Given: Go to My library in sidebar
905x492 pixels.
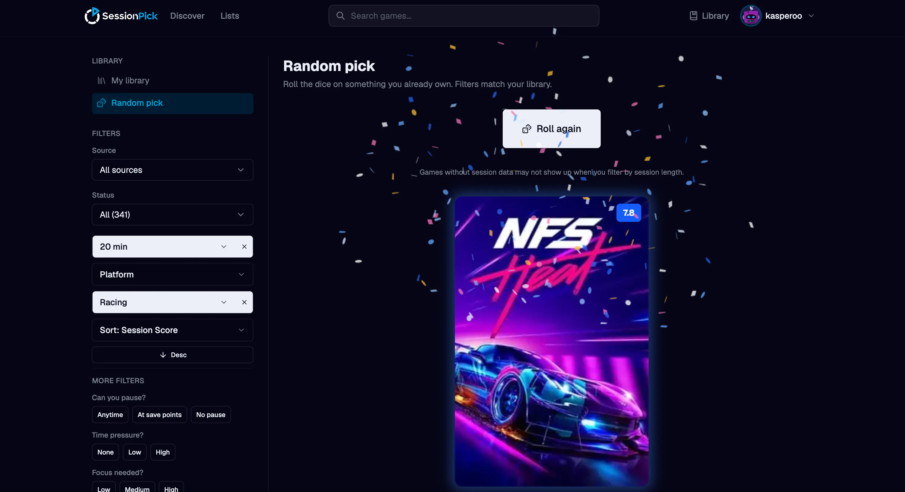Looking at the screenshot, I should click(172, 81).
